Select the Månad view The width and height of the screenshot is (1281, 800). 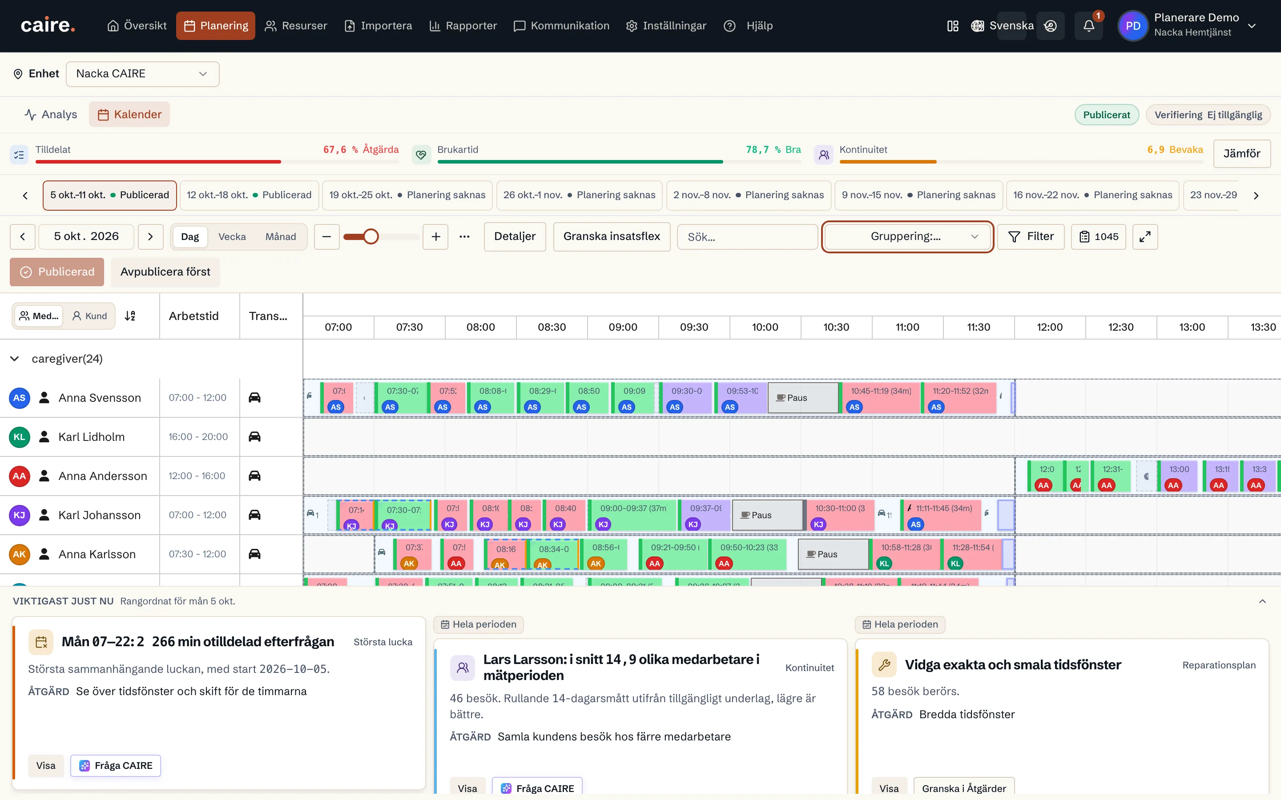(281, 236)
